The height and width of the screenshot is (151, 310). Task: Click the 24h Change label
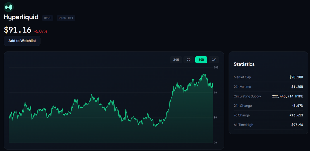pos(243,106)
